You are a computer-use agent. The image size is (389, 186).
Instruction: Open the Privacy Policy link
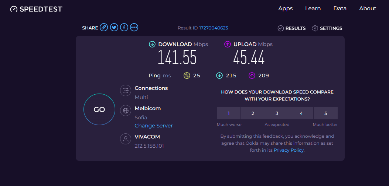point(289,150)
